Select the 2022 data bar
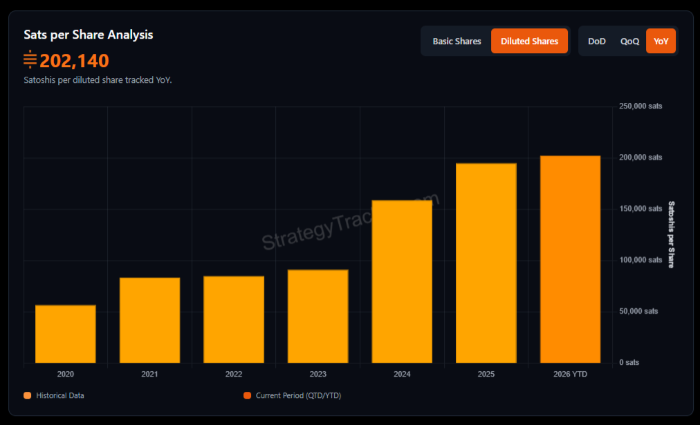 point(234,319)
